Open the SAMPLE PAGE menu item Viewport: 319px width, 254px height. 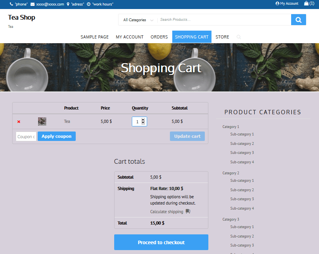[x=95, y=37]
